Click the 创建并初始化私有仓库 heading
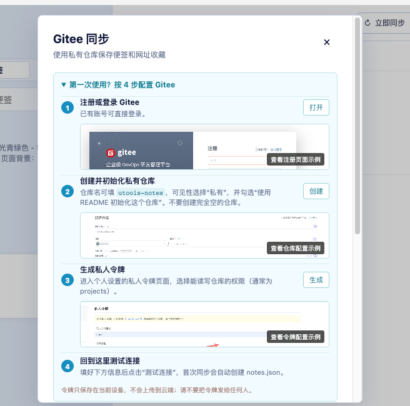 point(117,181)
